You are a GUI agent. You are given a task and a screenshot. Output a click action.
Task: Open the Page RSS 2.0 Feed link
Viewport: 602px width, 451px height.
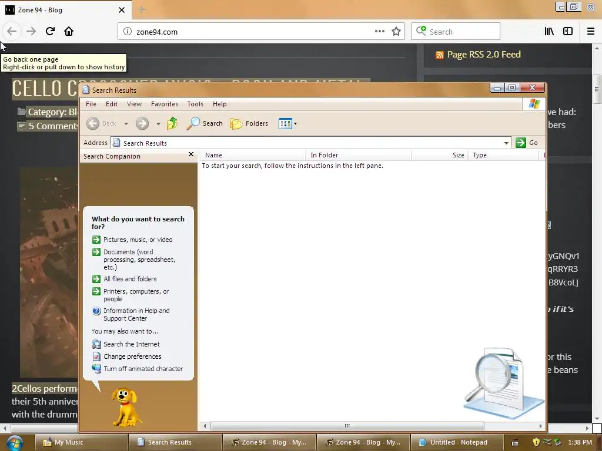484,55
